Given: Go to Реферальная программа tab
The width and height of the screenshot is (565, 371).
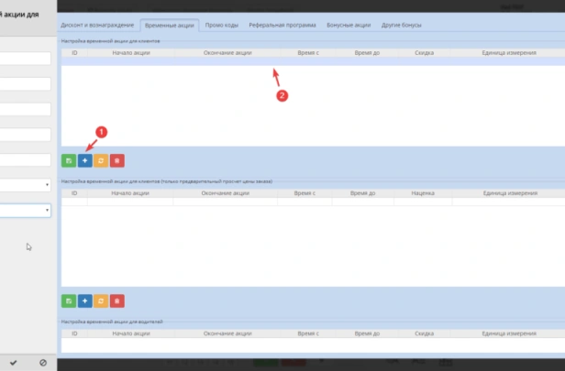Looking at the screenshot, I should click(x=283, y=25).
